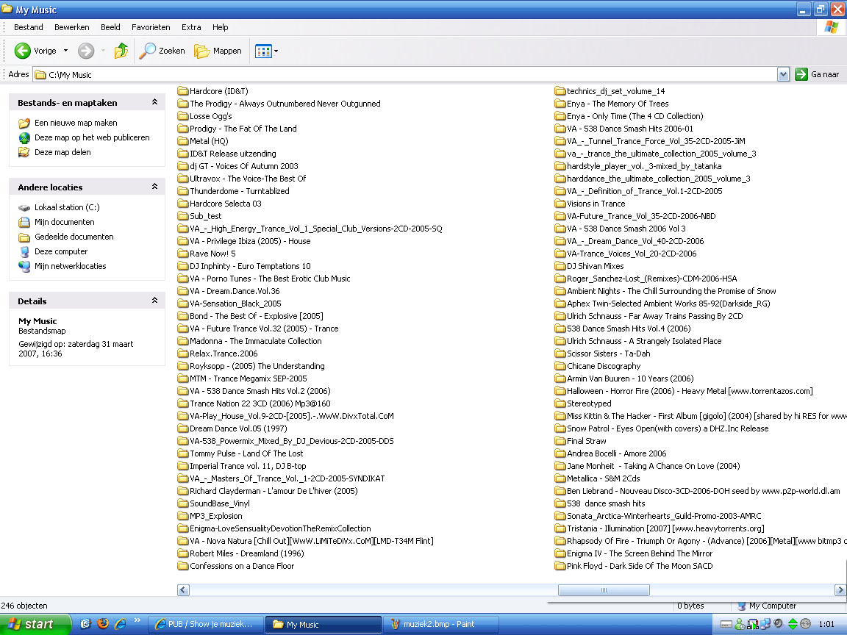Open the Bestand menu
This screenshot has width=847, height=635.
click(29, 27)
